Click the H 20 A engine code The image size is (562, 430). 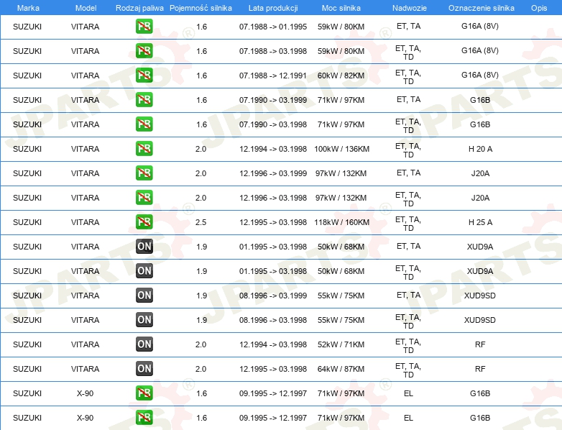point(480,149)
